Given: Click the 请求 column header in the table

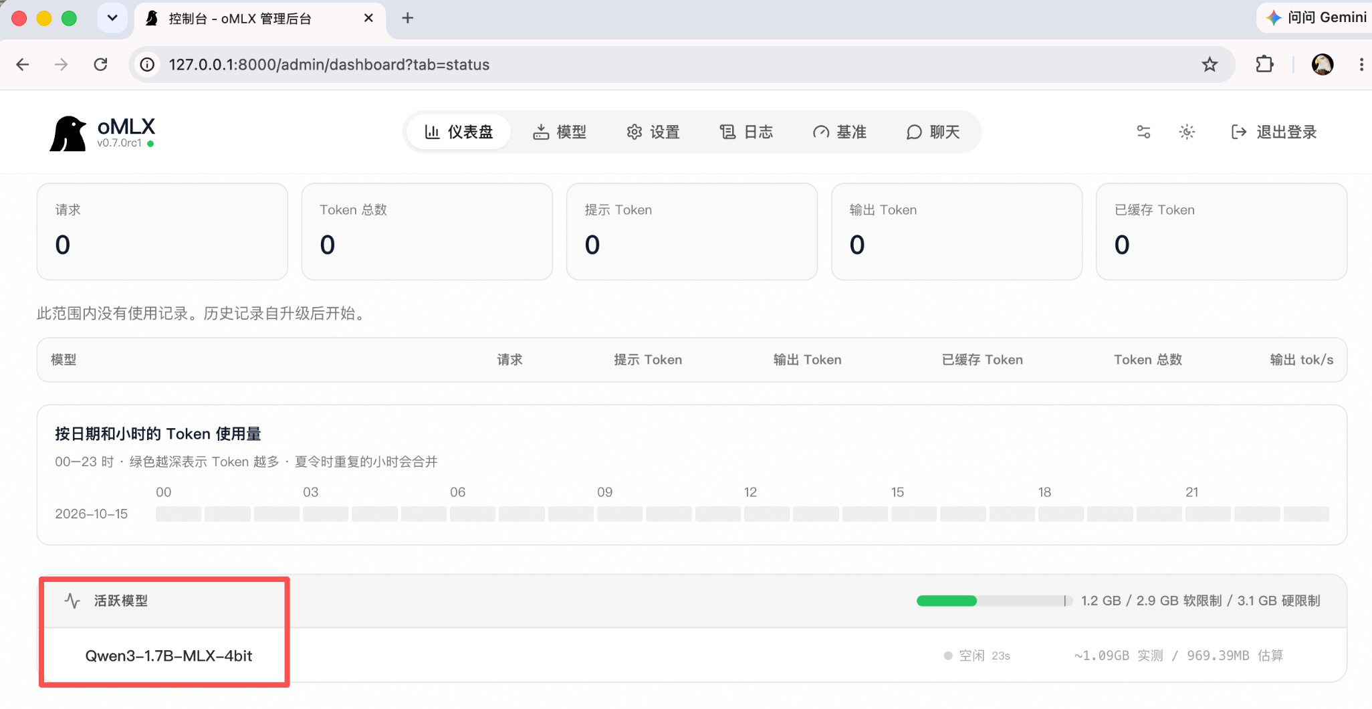Looking at the screenshot, I should click(509, 360).
